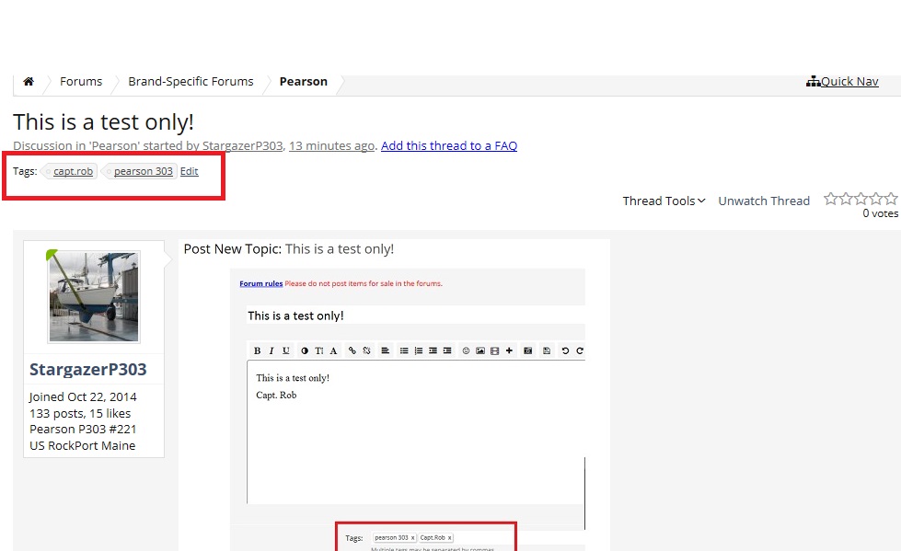Click the outdent icon
901x551 pixels.
(433, 350)
